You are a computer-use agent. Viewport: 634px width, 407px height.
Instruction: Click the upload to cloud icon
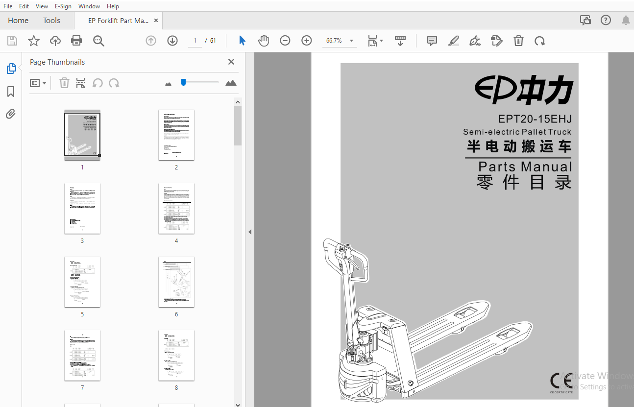coord(55,41)
